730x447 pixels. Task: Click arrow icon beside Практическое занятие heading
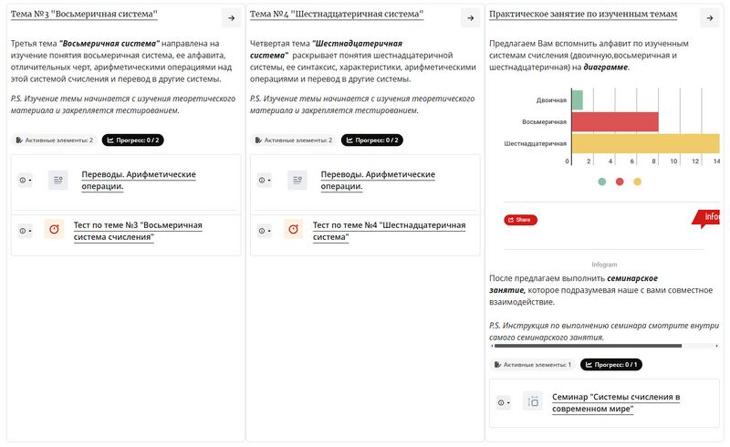click(710, 18)
